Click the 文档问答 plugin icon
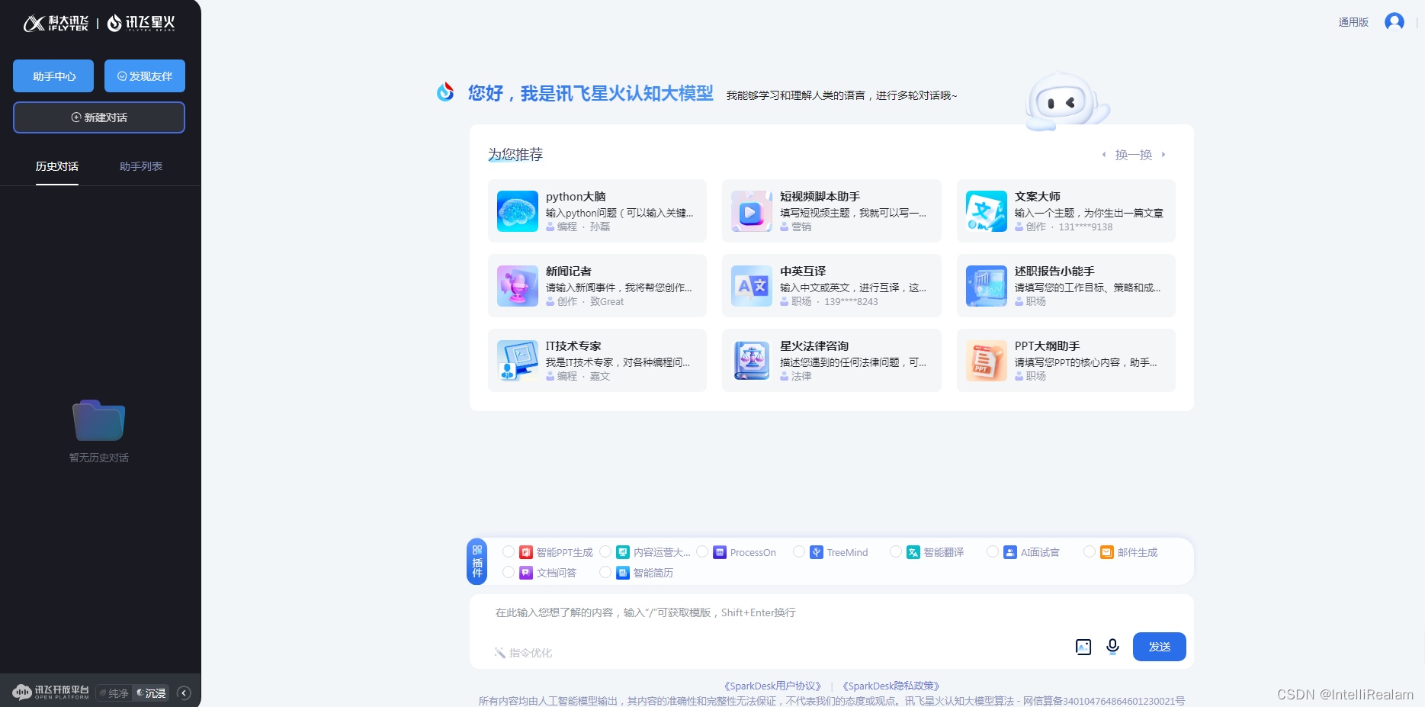 526,573
